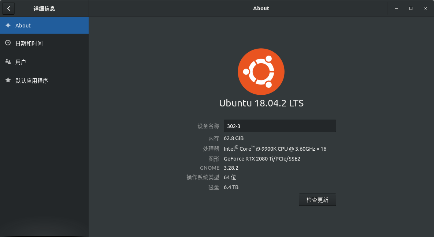Click the Ubuntu logo image

click(x=261, y=72)
